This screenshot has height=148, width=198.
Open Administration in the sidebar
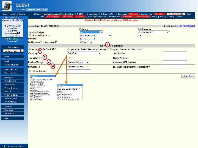[x=13, y=113]
